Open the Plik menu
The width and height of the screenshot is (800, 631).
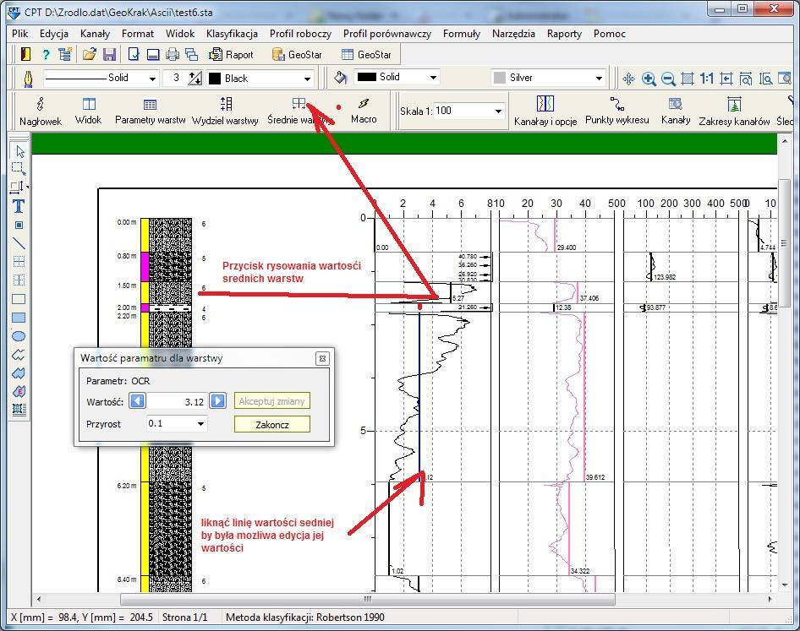point(20,34)
